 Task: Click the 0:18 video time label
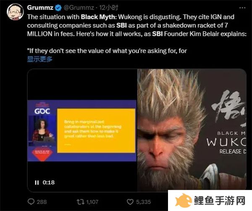click(x=49, y=182)
